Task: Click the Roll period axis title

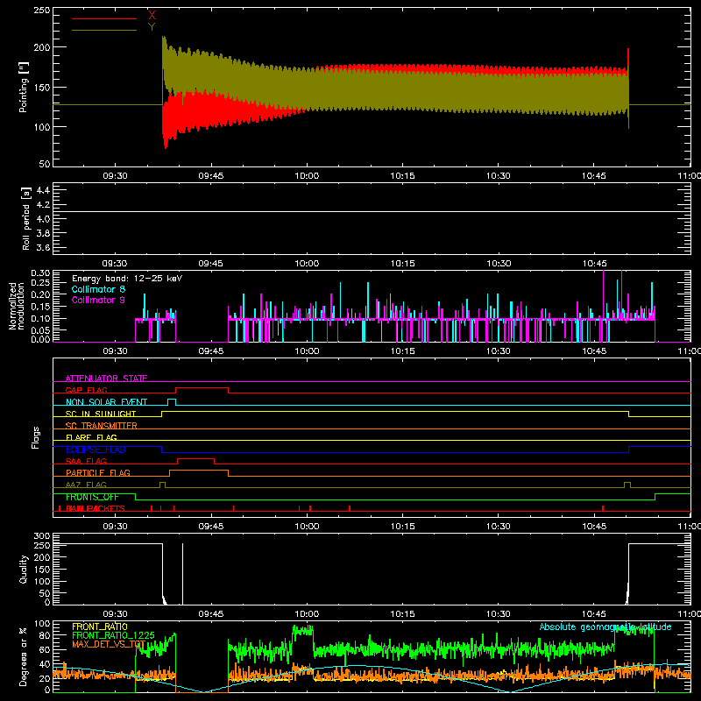Action: click(26, 218)
